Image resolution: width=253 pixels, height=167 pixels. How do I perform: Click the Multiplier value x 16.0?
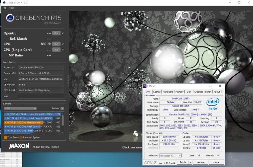pos(169,140)
